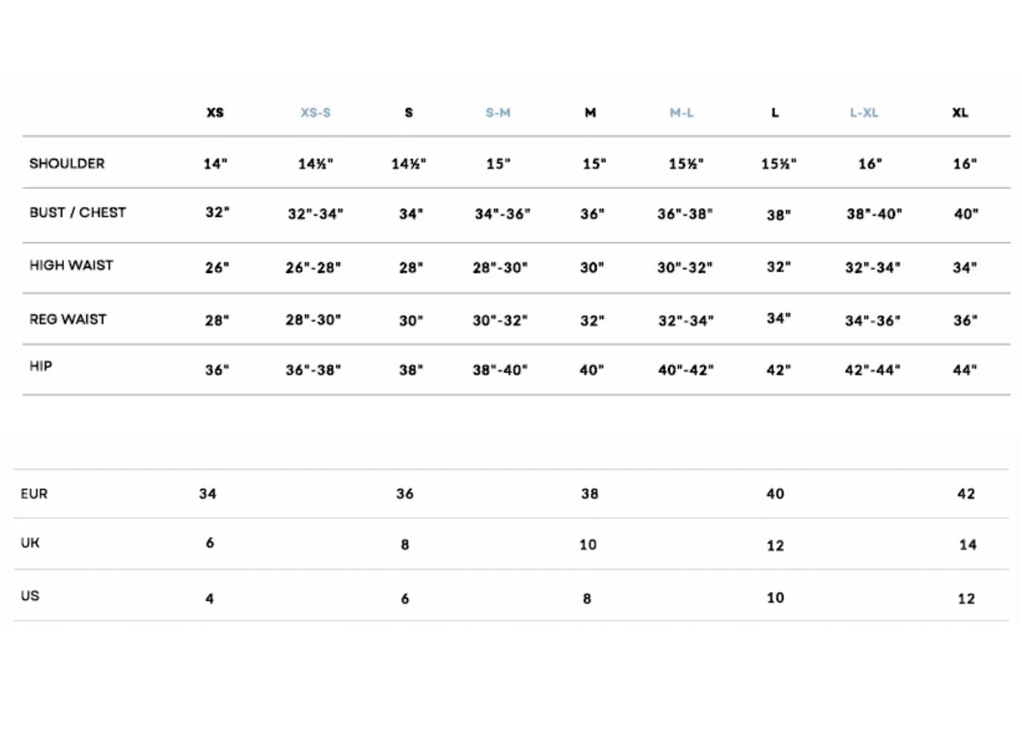The image size is (1022, 730).
Task: Click the XS column header
Action: [215, 112]
